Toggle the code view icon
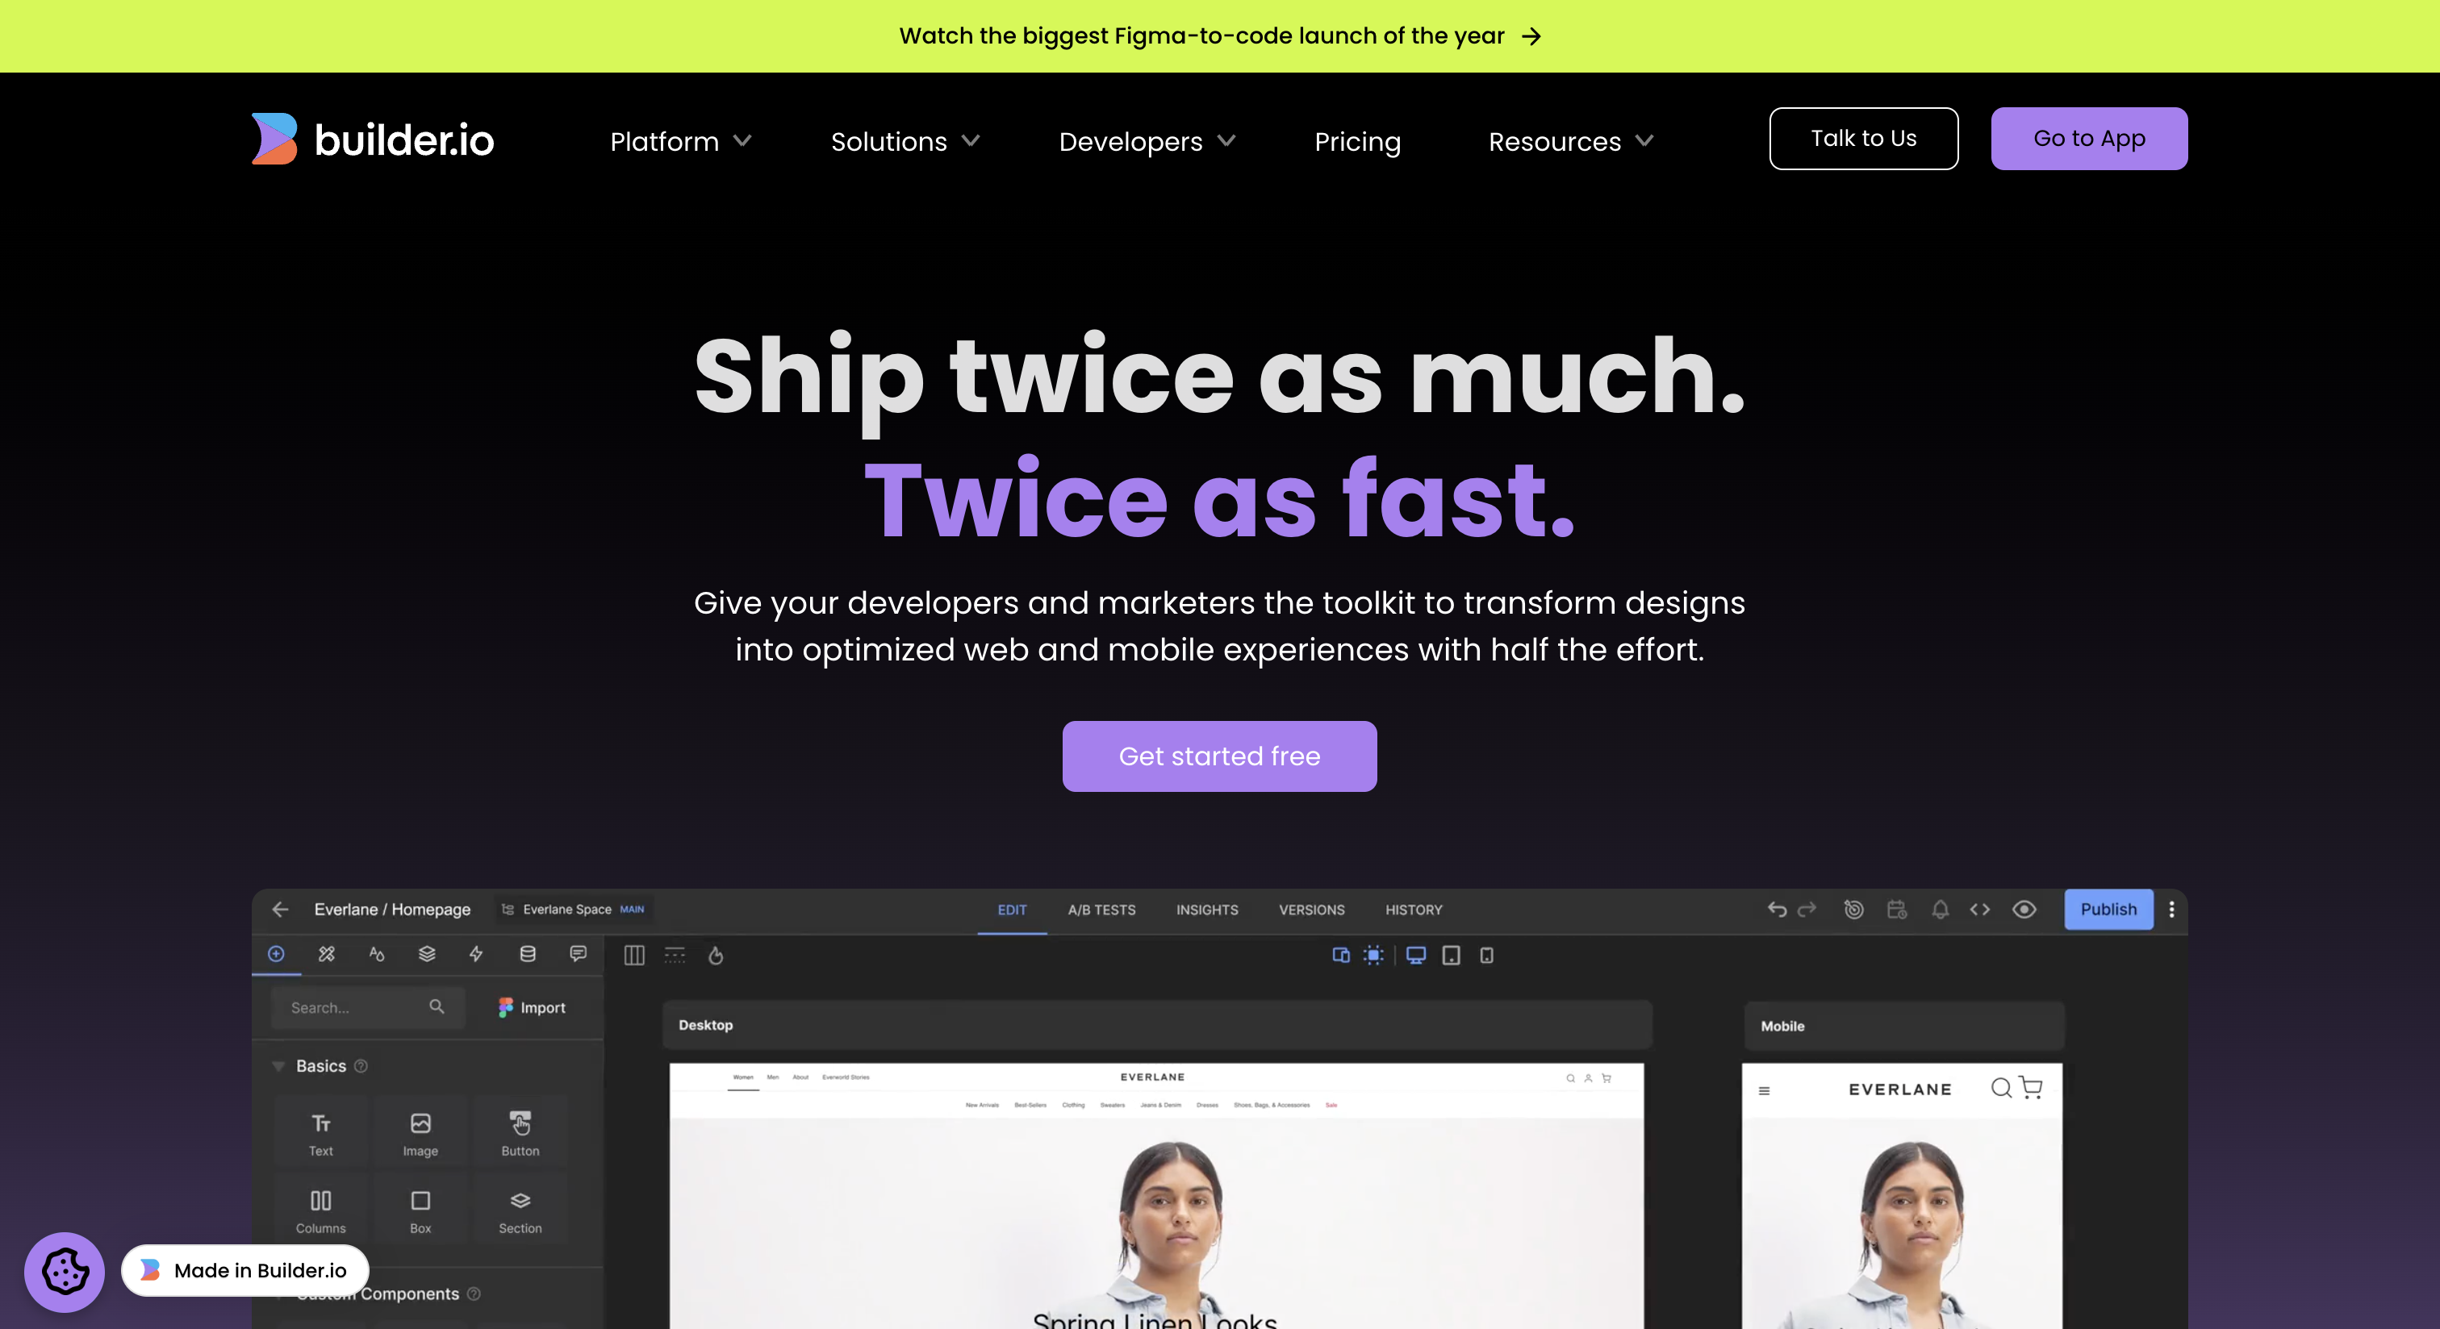 coord(1978,910)
